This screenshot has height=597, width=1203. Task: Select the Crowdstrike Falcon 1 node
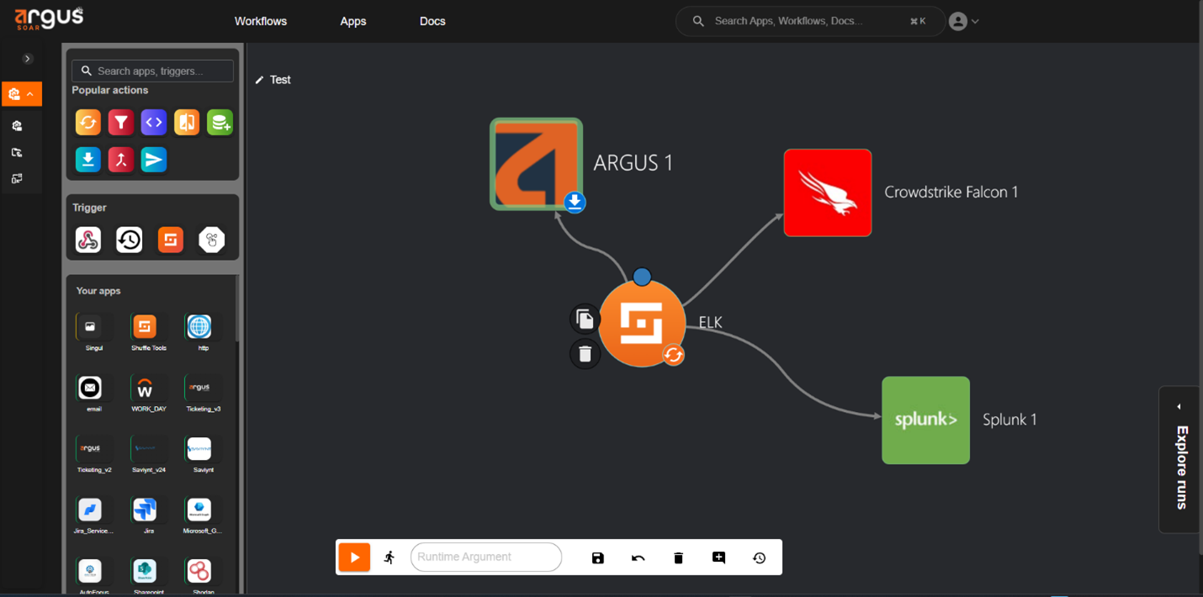click(x=827, y=193)
